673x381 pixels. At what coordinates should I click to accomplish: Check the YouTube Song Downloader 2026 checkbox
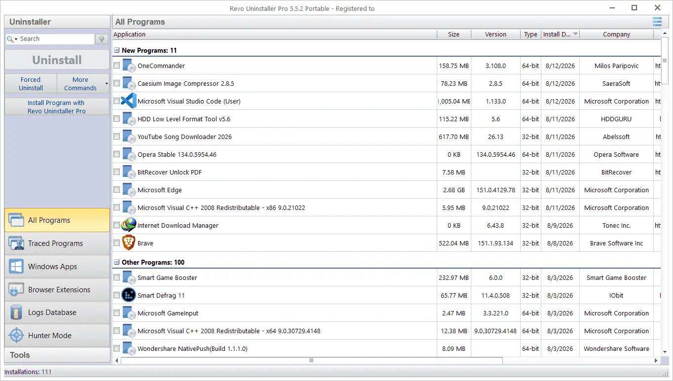pos(116,137)
